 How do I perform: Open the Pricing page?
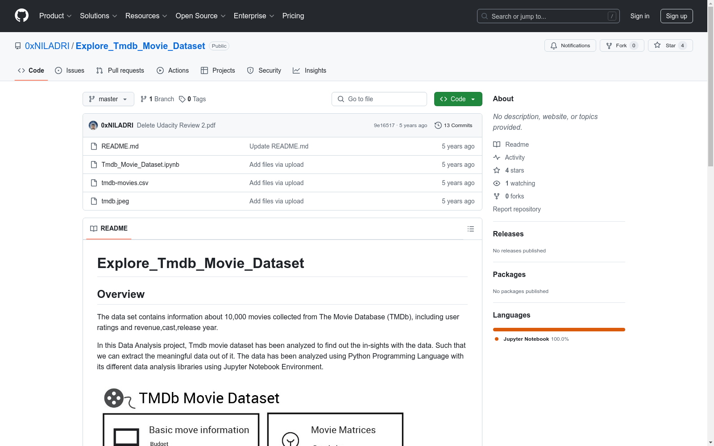(293, 16)
